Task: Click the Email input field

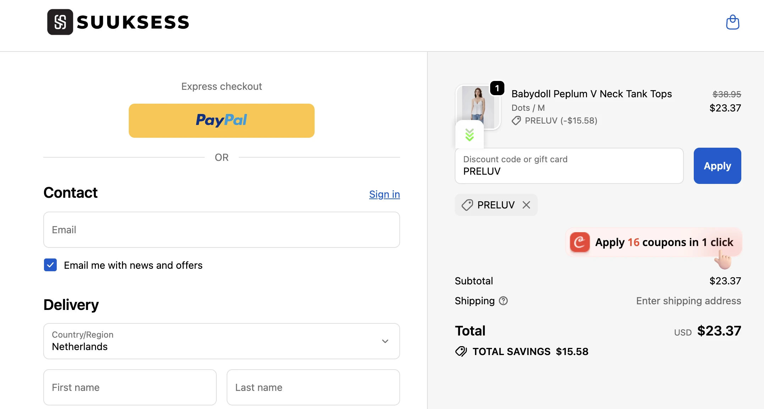Action: tap(221, 230)
